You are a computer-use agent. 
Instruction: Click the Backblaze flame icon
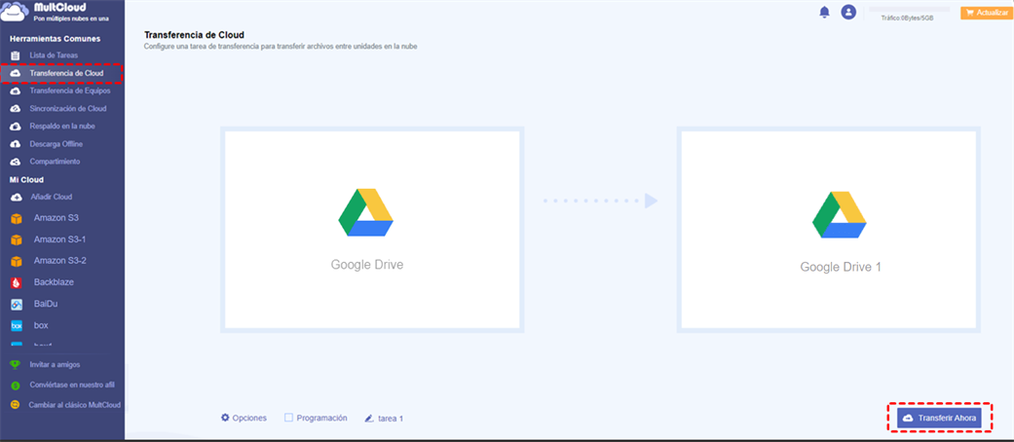(17, 282)
